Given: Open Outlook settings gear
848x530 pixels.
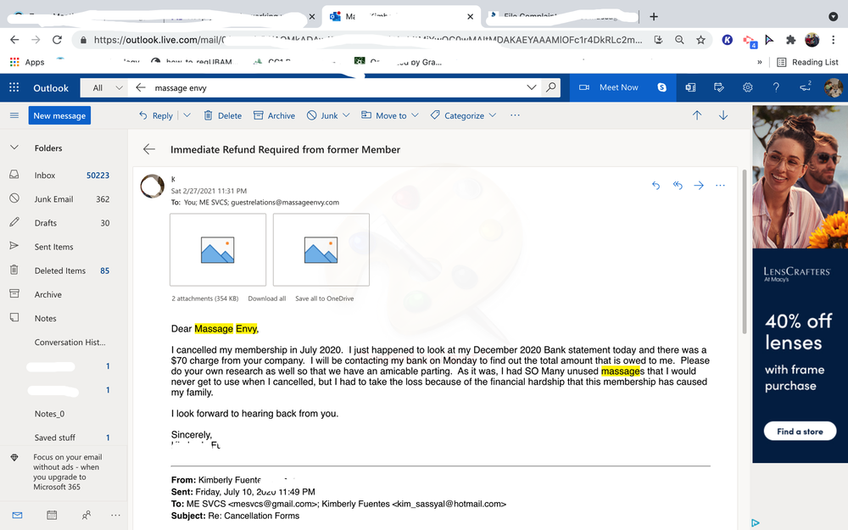Looking at the screenshot, I should (747, 87).
